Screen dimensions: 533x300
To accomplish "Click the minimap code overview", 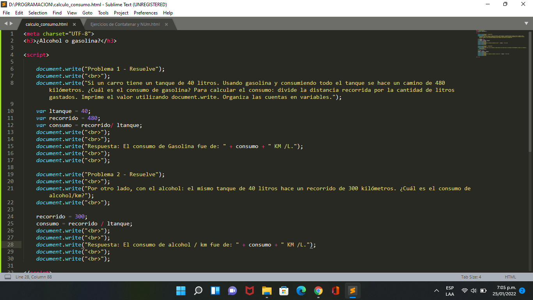I will [x=501, y=44].
